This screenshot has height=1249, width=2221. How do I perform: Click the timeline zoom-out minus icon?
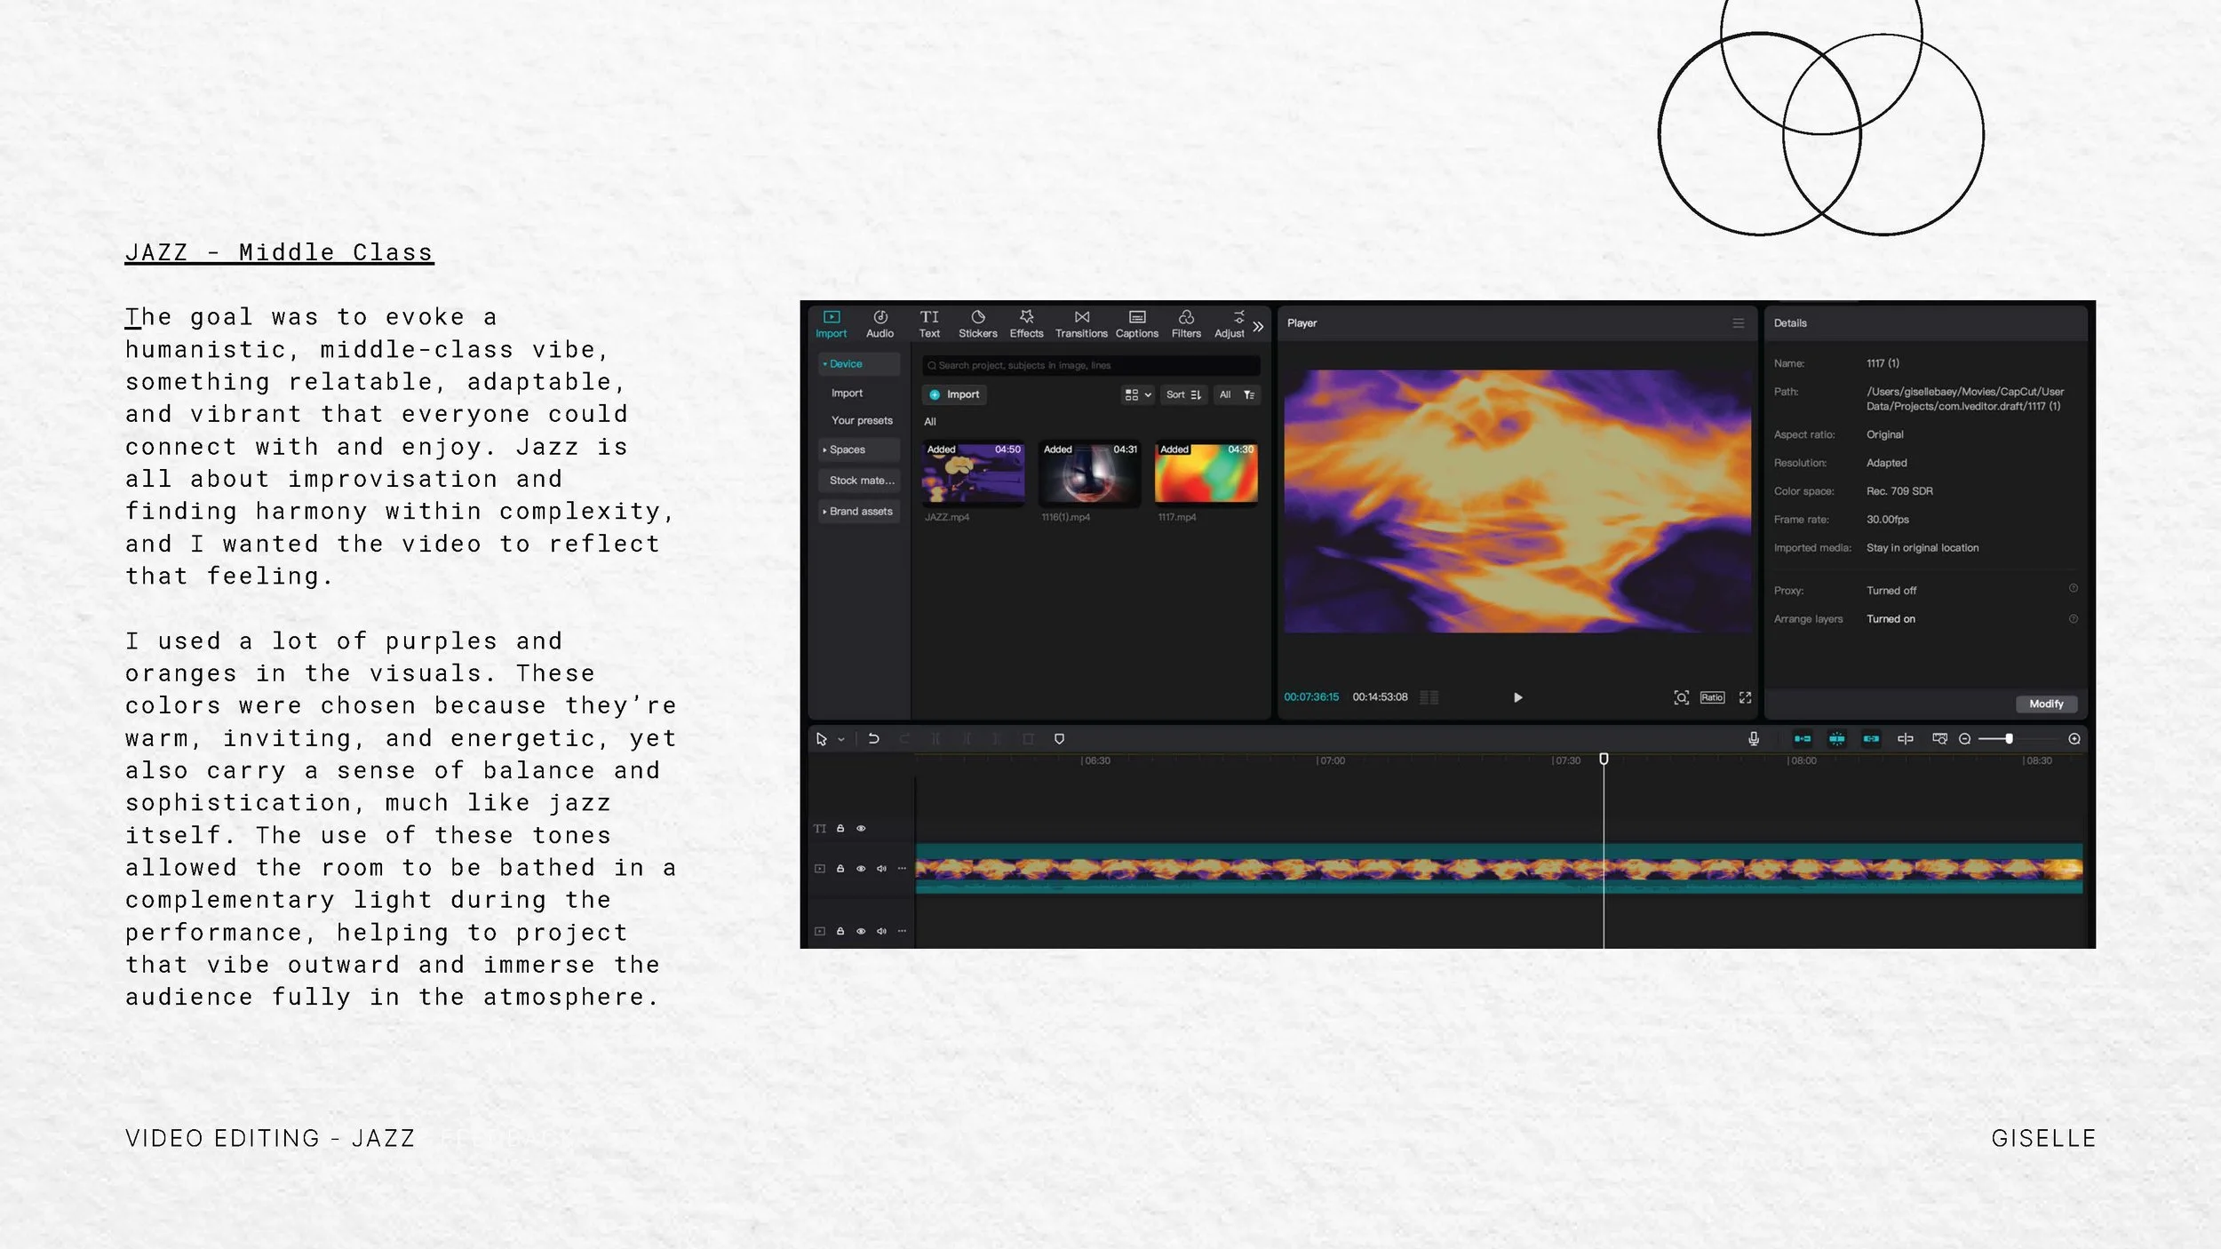pos(1964,738)
